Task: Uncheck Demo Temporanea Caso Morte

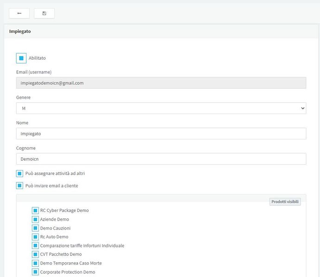Action: click(x=35, y=263)
